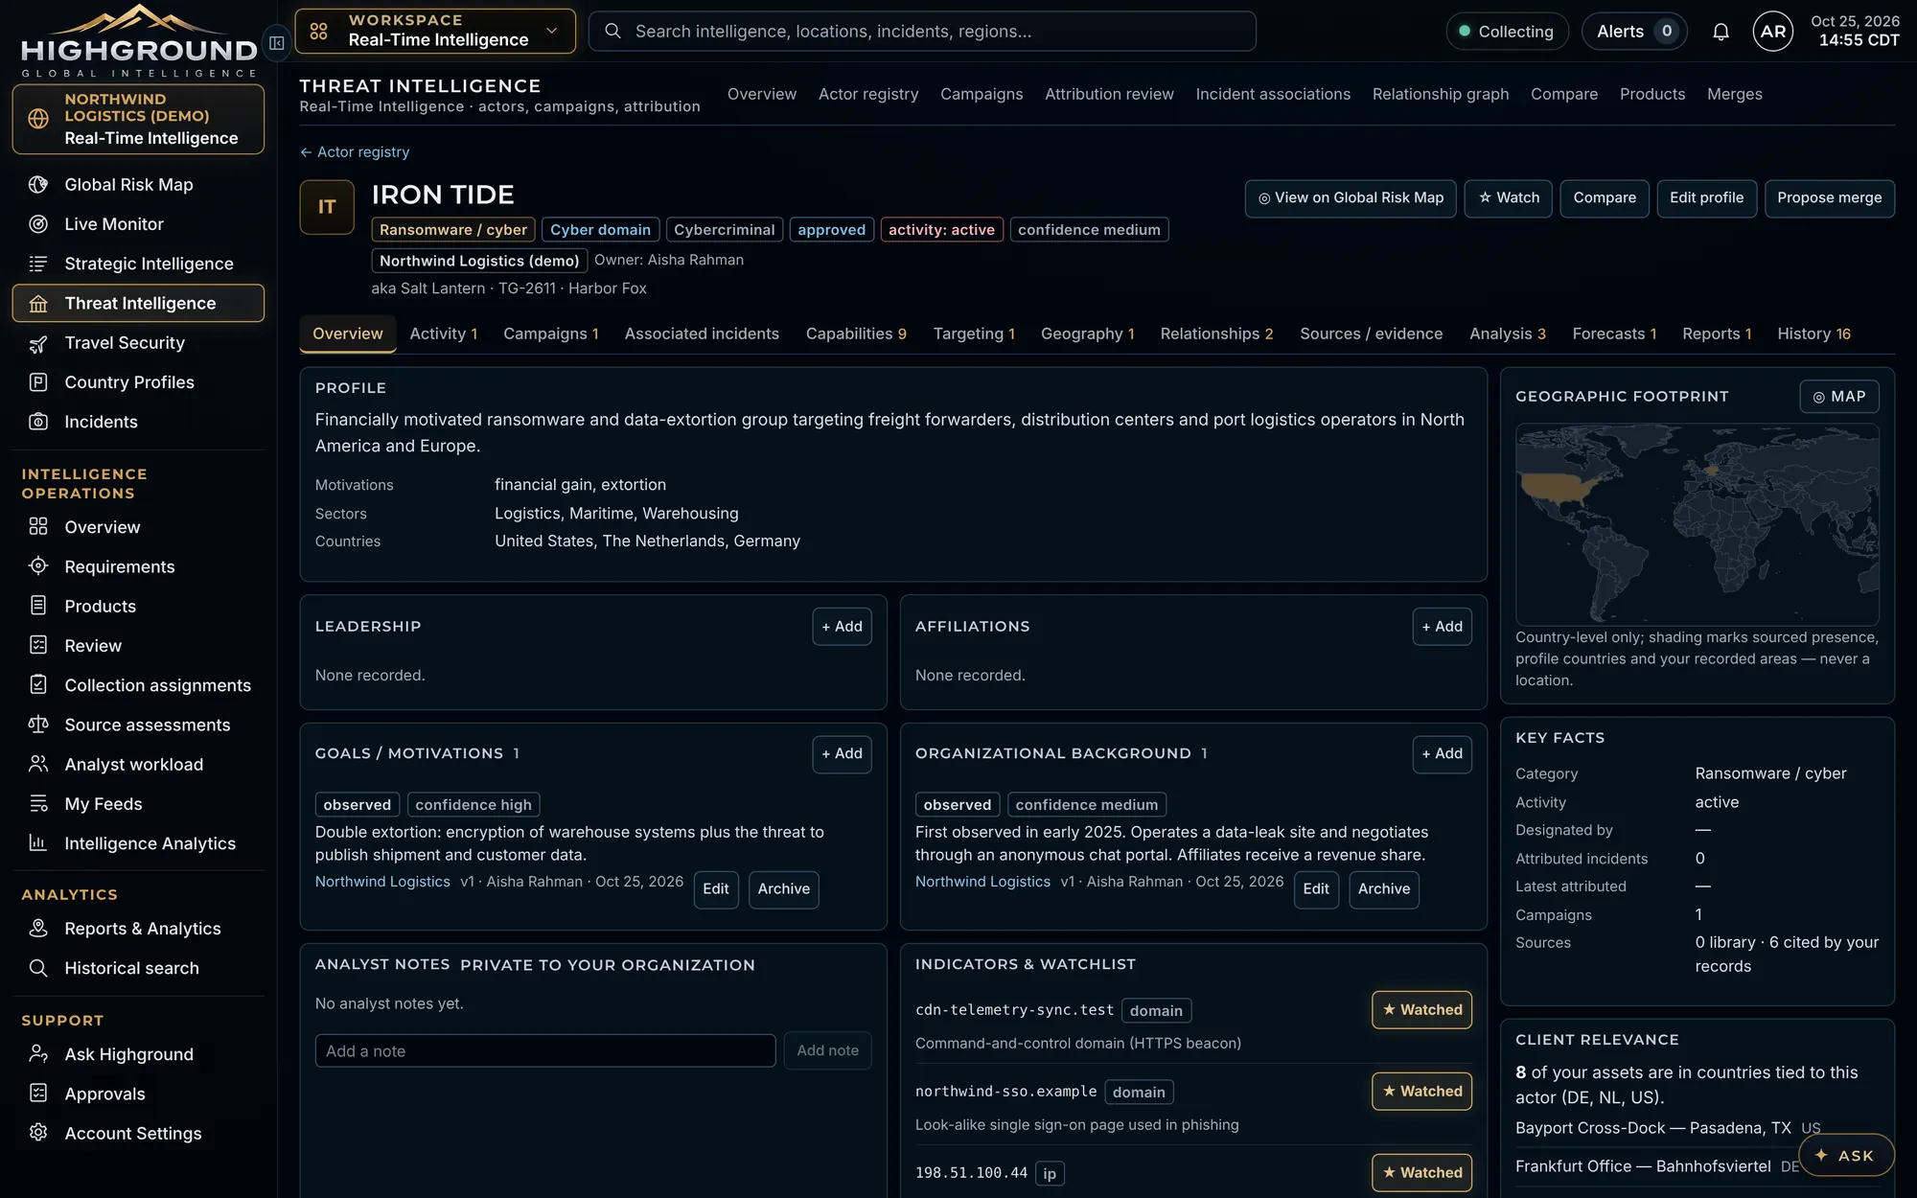Click the Edit profile button
The height and width of the screenshot is (1198, 1917).
1706,198
